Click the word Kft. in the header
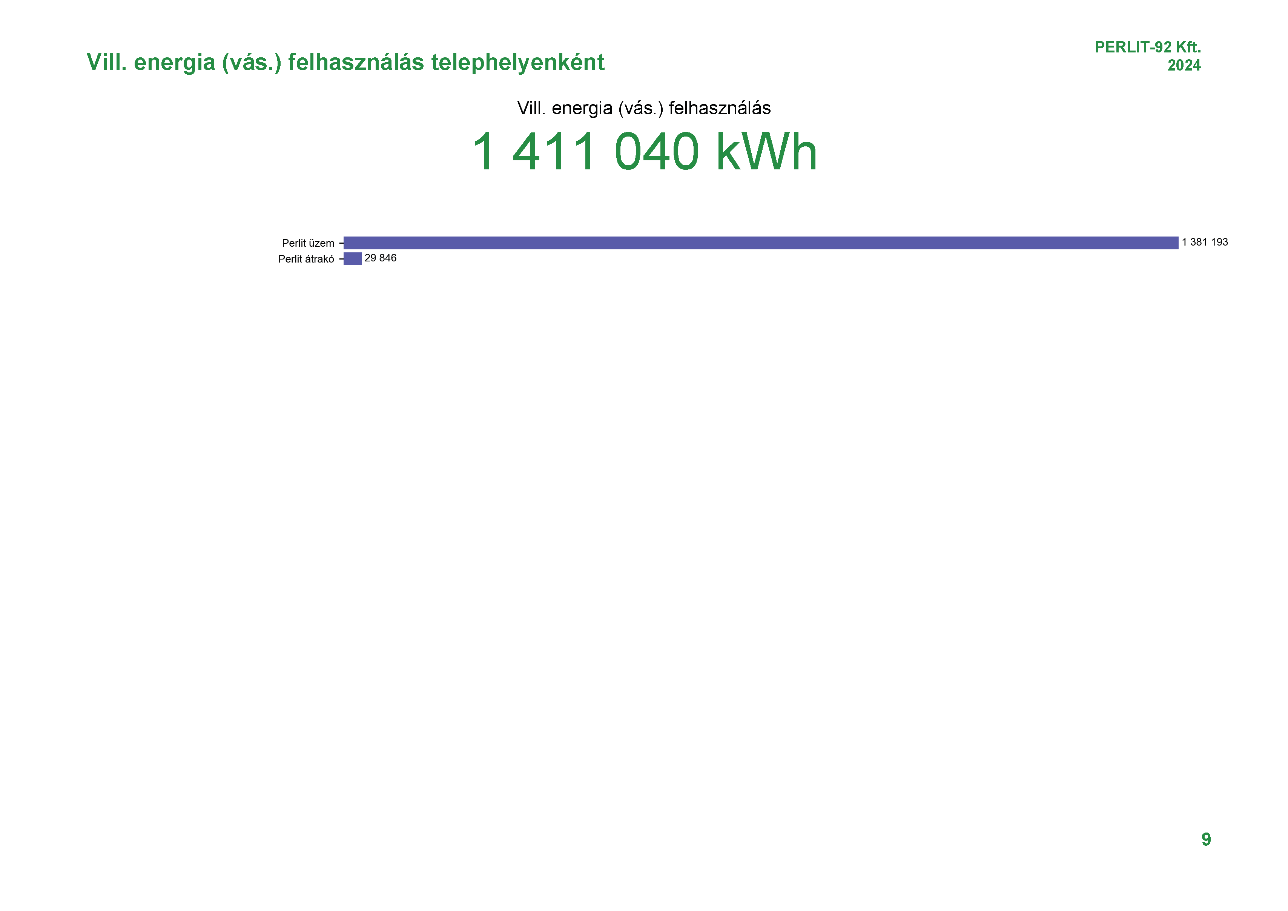This screenshot has width=1288, height=911. [x=1188, y=47]
